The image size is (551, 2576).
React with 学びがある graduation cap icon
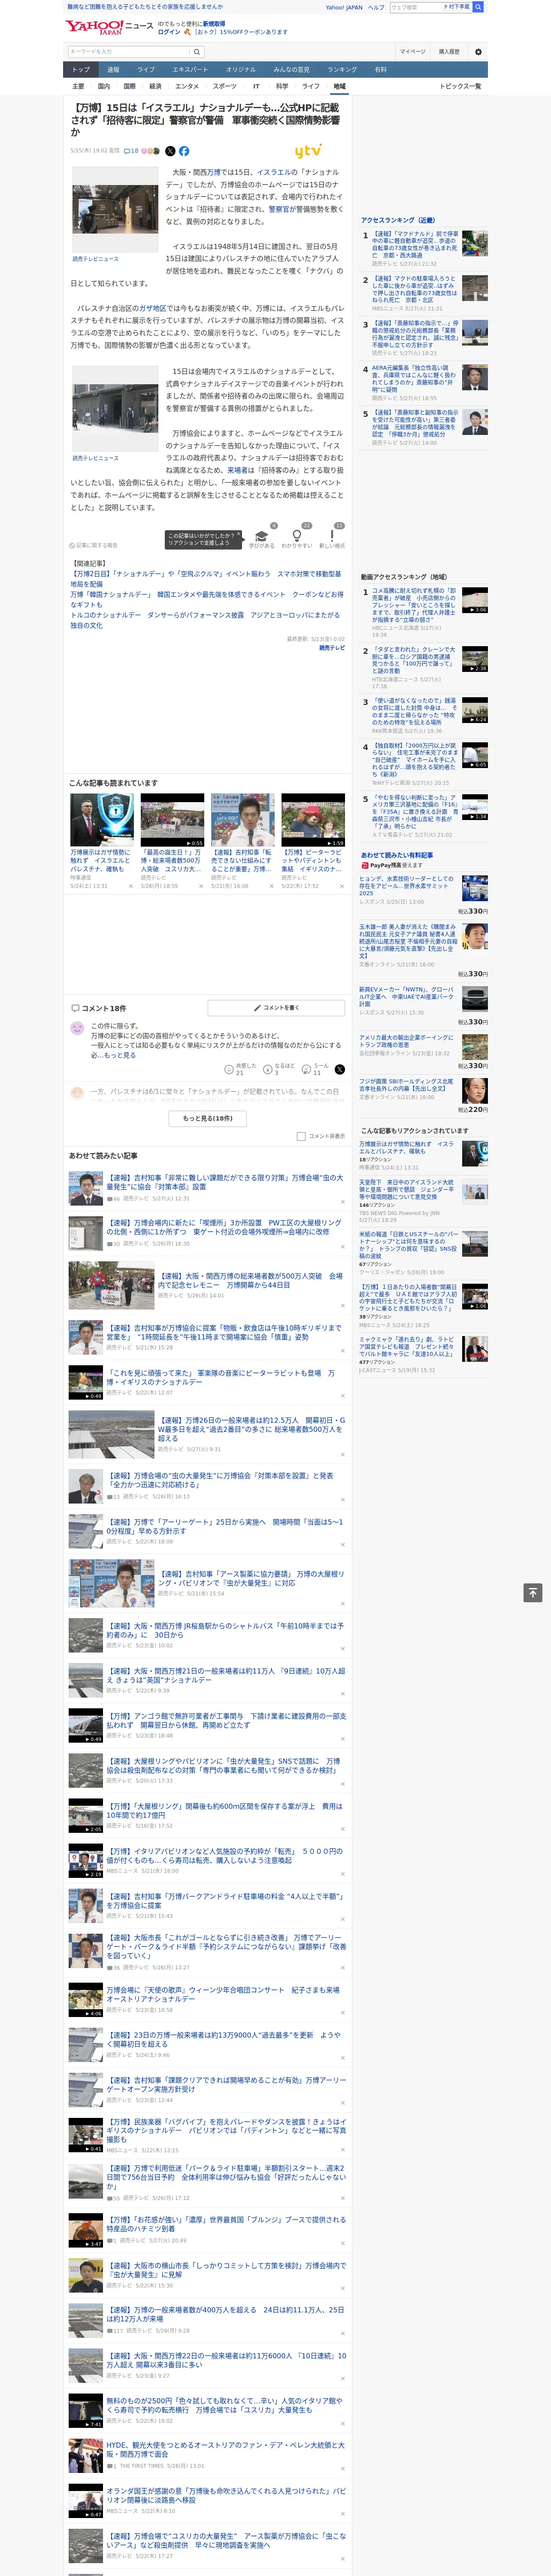[x=261, y=536]
